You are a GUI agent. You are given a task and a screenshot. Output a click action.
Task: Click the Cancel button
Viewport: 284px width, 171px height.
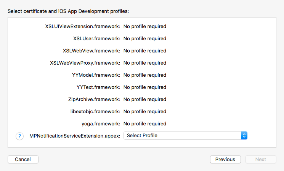pyautogui.click(x=23, y=160)
